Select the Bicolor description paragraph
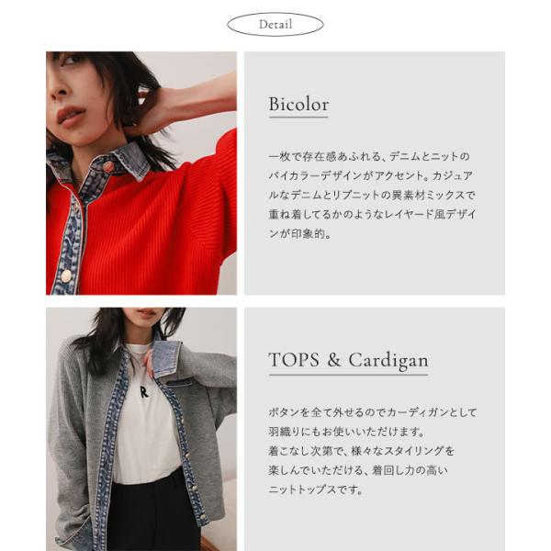The image size is (551, 551). pyautogui.click(x=372, y=195)
